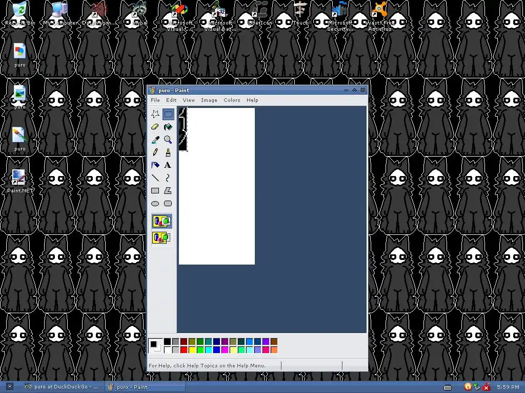Select the UberIcon desktop shortcut
Image resolution: width=525 pixels, height=393 pixels.
point(260,14)
